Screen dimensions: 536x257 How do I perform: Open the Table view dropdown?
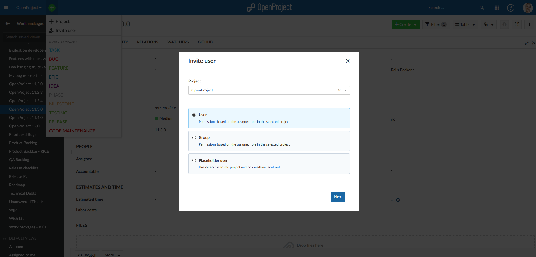click(465, 24)
